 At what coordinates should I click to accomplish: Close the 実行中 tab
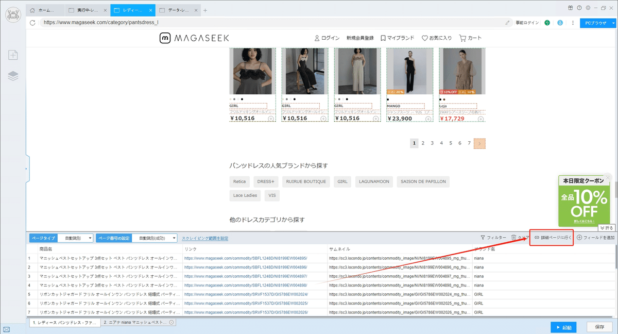[105, 10]
